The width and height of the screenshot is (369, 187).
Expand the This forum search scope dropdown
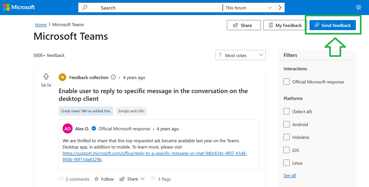pyautogui.click(x=249, y=8)
